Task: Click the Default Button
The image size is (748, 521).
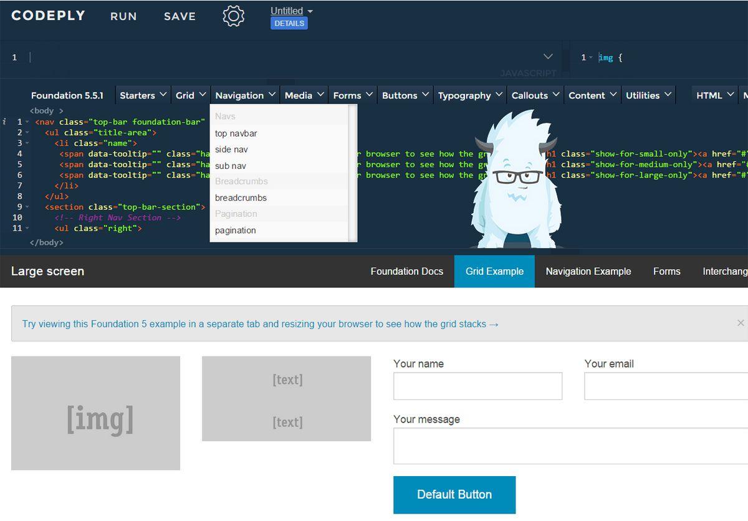Action: click(x=454, y=495)
